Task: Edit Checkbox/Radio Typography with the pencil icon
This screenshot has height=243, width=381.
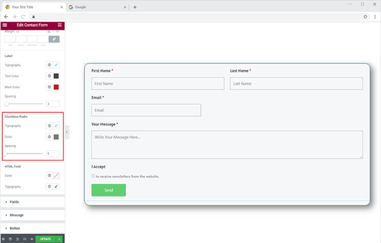Action: coord(56,126)
